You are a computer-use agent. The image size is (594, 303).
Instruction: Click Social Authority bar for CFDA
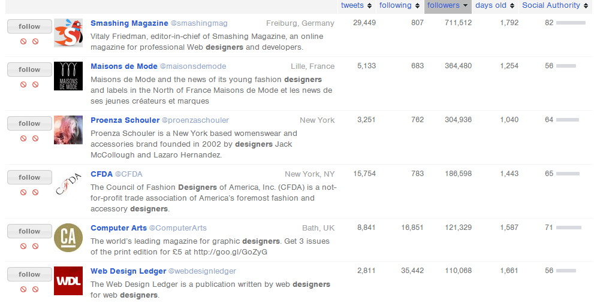click(x=568, y=174)
